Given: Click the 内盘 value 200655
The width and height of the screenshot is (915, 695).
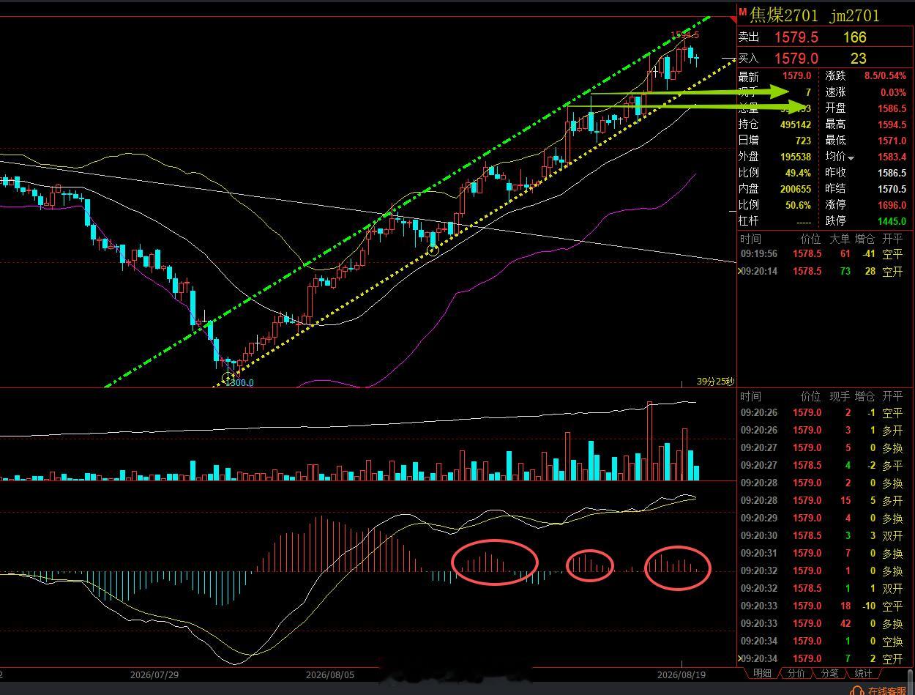Looking at the screenshot, I should (796, 189).
